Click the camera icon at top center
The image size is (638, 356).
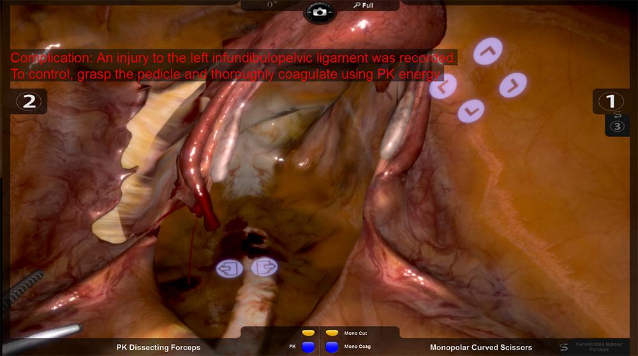[320, 11]
